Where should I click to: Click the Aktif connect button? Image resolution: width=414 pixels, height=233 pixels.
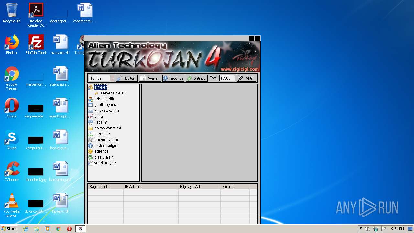(246, 78)
